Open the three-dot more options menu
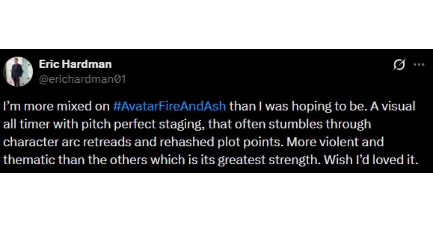The height and width of the screenshot is (243, 433). point(419,64)
